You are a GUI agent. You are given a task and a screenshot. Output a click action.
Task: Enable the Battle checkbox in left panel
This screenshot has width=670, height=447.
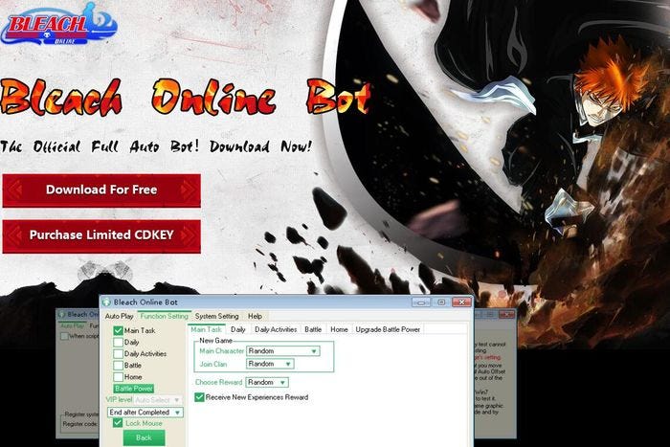click(x=119, y=366)
